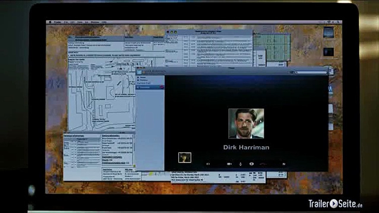Open the View menu
Screen dimensions: 379x213
coord(80,22)
